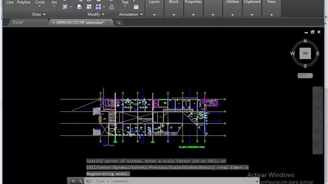The image size is (328, 184).
Task: Expand the Block panel
Action: coord(174,15)
